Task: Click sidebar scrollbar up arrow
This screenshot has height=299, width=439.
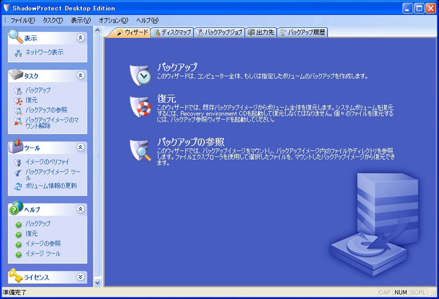Action: (x=97, y=30)
